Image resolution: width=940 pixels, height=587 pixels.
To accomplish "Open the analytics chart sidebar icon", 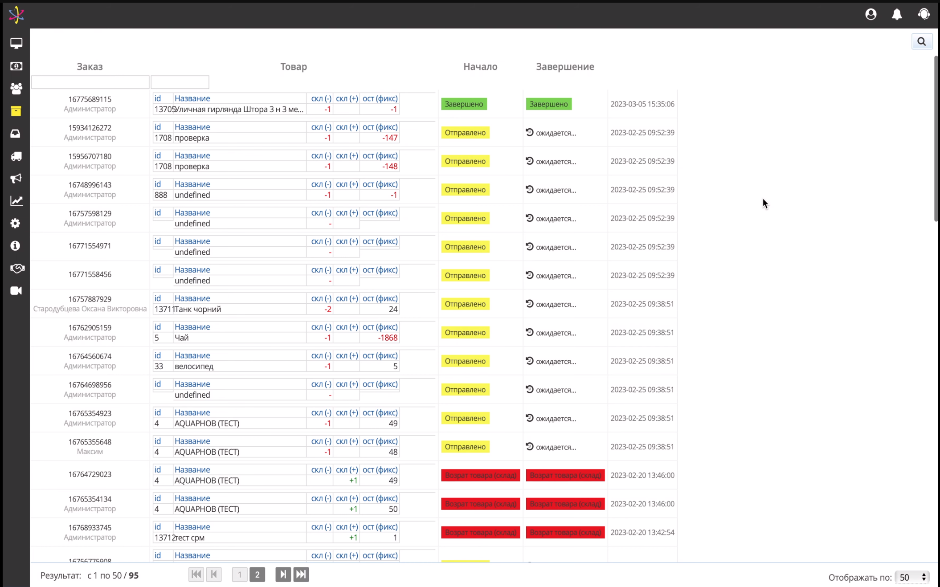I will (x=16, y=201).
